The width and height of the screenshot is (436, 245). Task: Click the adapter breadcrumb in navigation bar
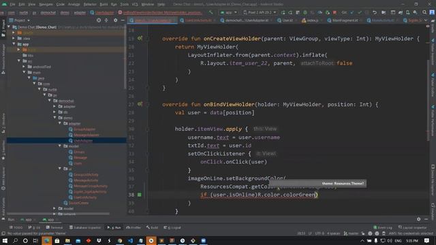pyautogui.click(x=80, y=12)
